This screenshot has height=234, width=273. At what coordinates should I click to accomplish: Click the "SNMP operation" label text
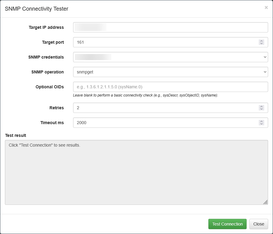pos(48,72)
